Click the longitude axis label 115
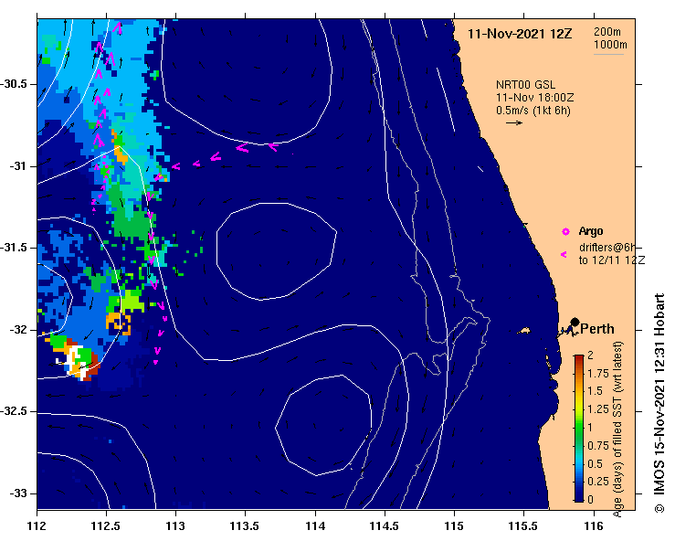This screenshot has height=541, width=675. click(x=454, y=526)
